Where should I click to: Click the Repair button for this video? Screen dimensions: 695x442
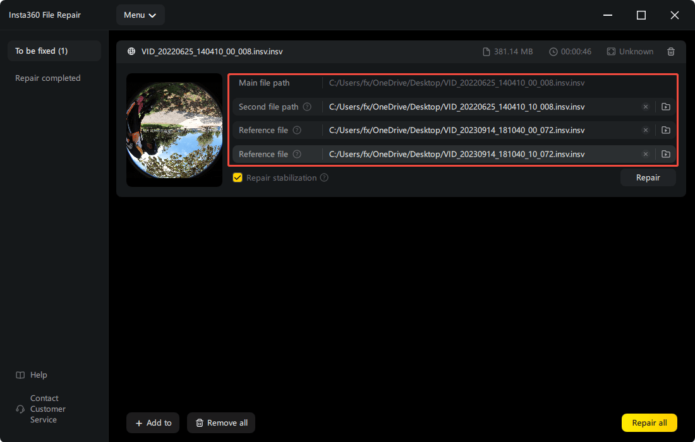click(648, 177)
